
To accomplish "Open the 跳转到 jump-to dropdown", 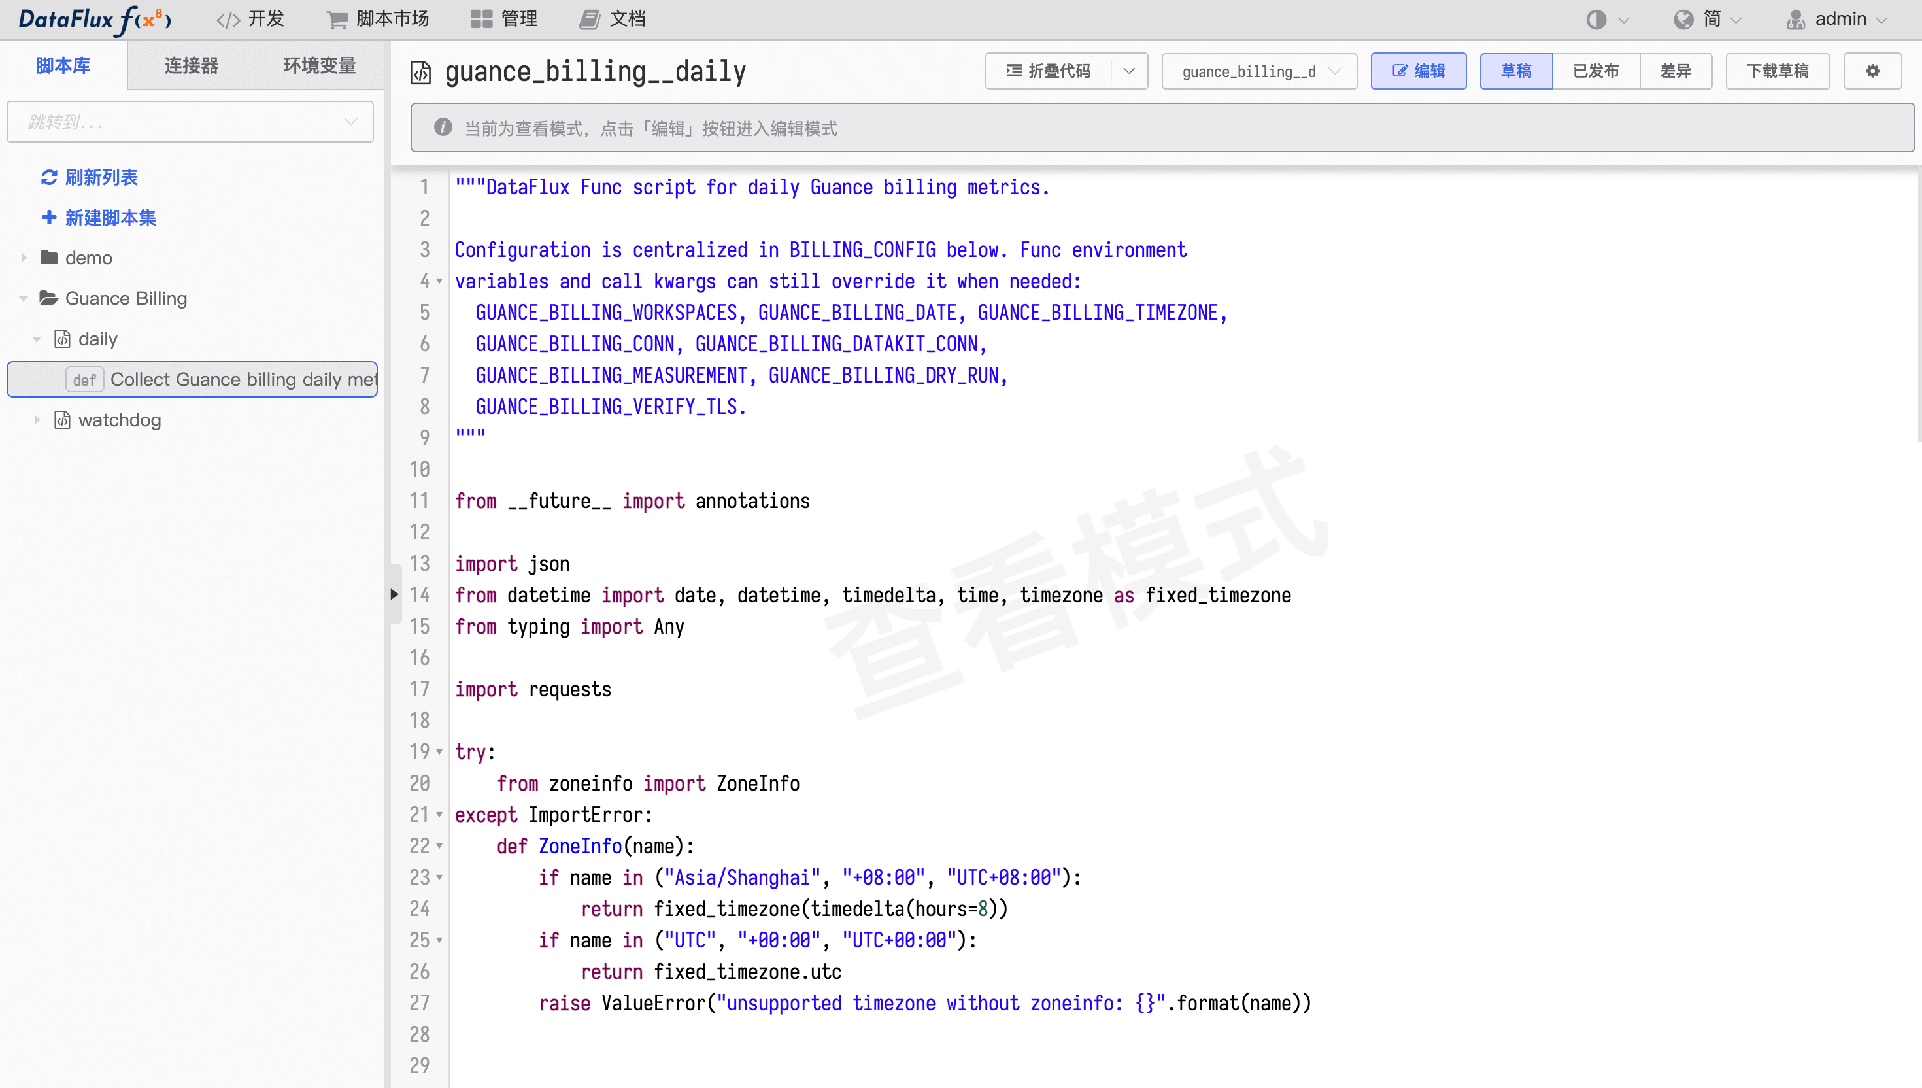I will pyautogui.click(x=190, y=122).
